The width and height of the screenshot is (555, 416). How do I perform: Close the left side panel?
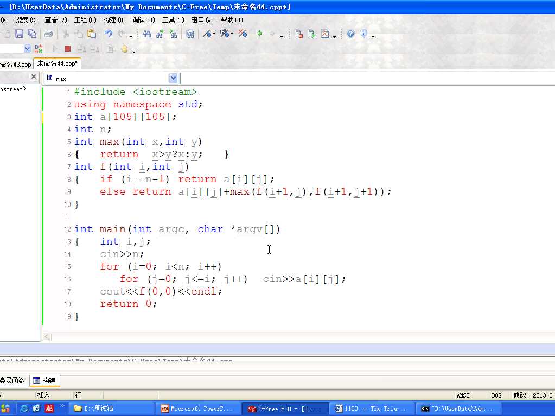click(34, 76)
